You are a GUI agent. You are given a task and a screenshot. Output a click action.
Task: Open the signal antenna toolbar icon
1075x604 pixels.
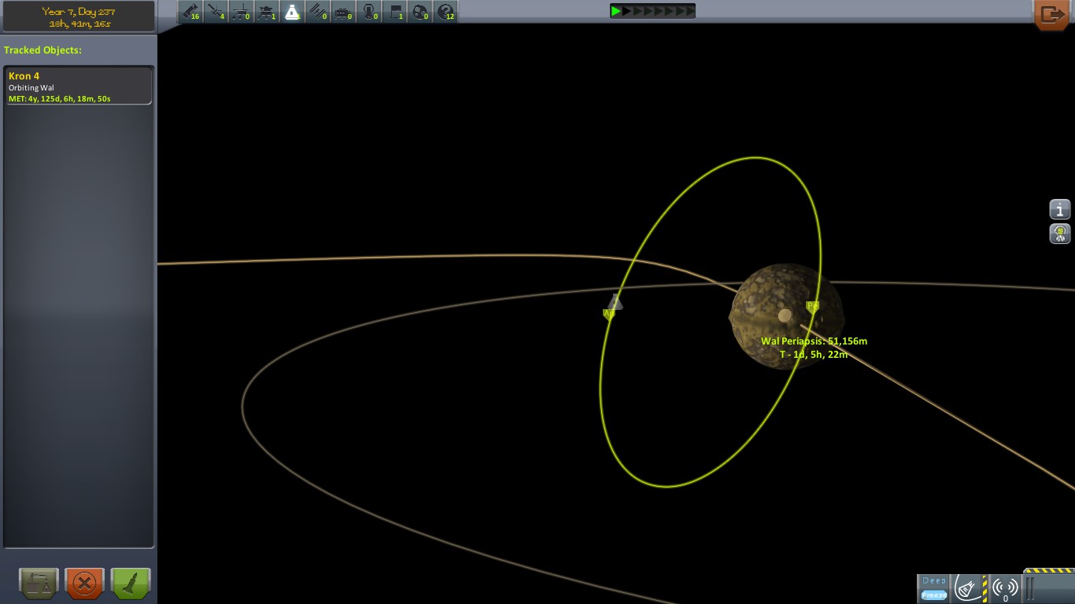tap(1005, 587)
